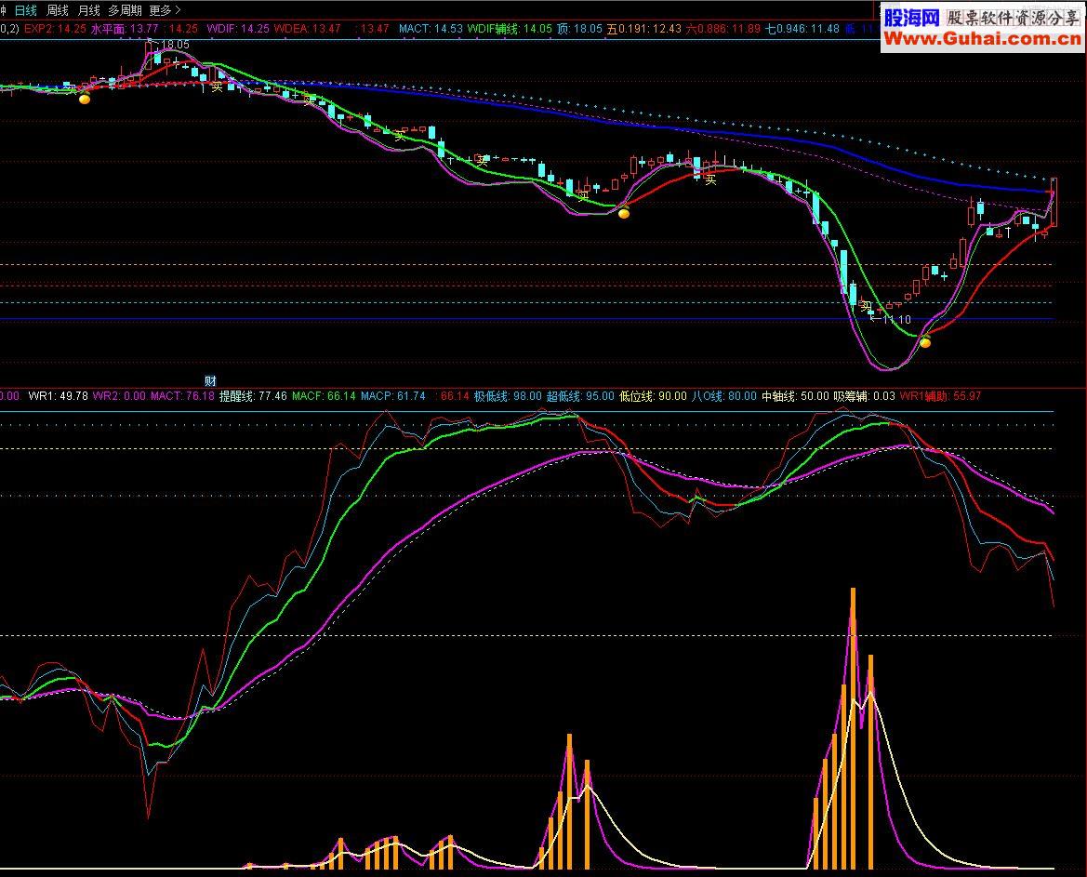The image size is (1087, 877).
Task: Click the 水平面: 13.77 indicator value
Action: [x=125, y=29]
